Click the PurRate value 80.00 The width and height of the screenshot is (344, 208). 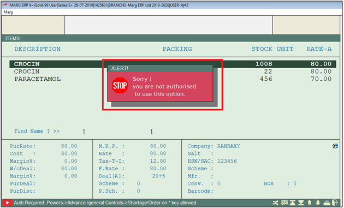[69, 146]
